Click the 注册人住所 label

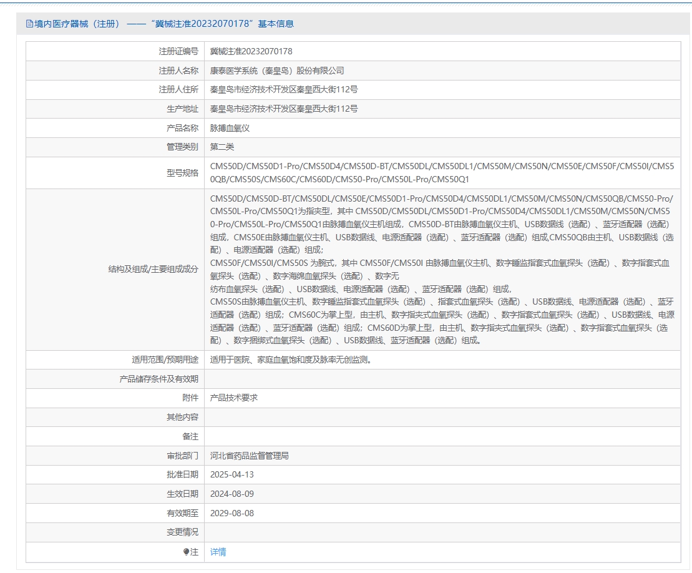[178, 90]
